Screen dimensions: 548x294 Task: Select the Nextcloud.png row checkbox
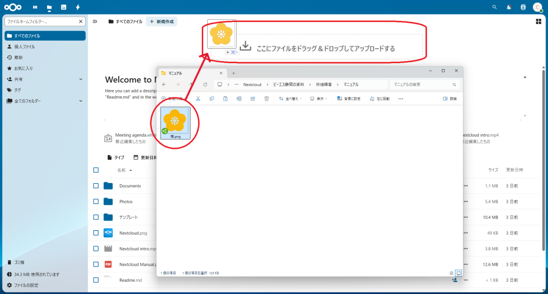(x=96, y=233)
